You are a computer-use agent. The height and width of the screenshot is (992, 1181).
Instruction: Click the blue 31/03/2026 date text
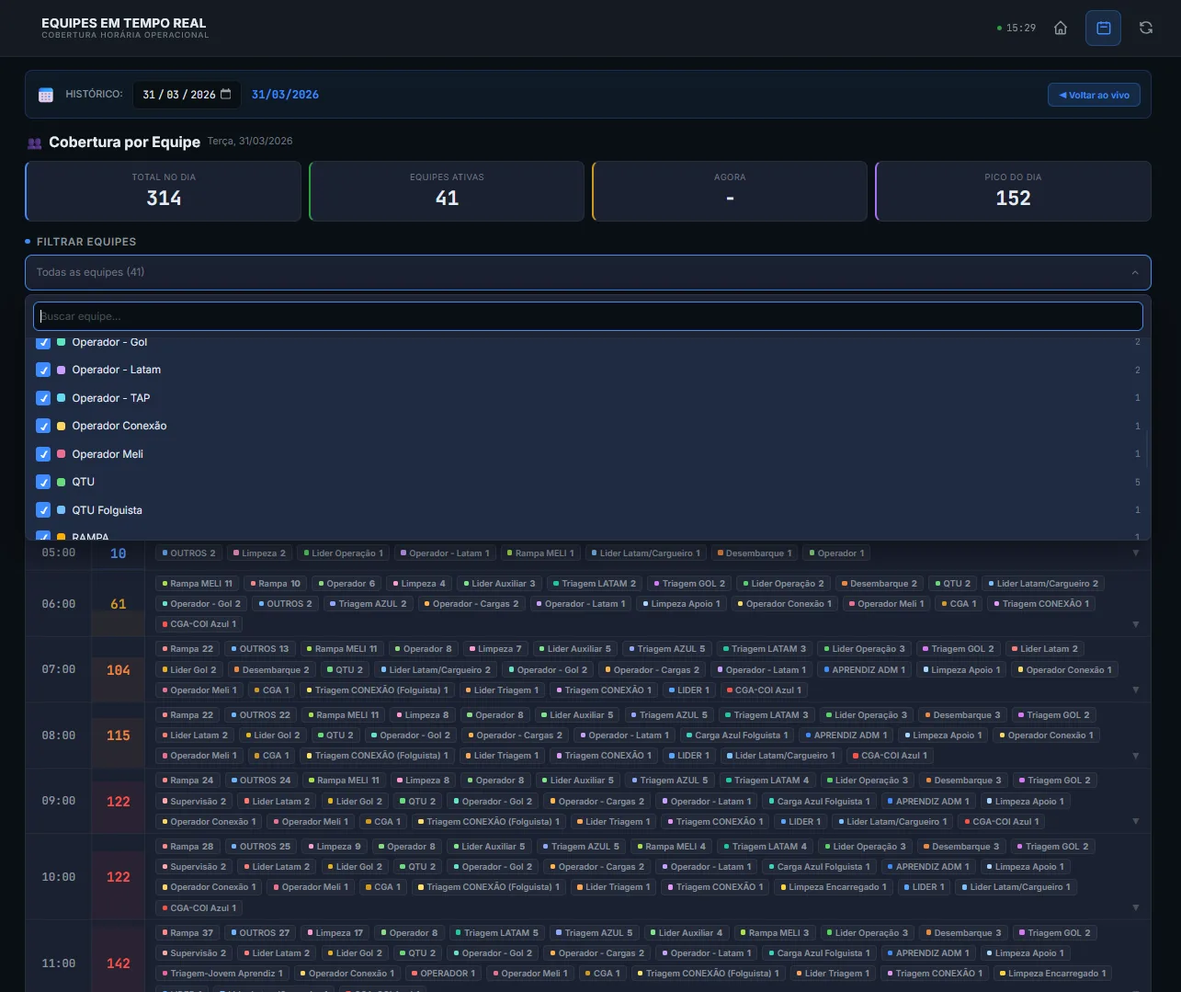[285, 95]
